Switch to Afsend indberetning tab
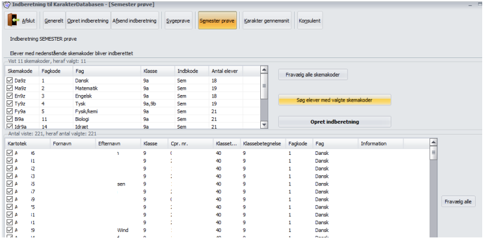 click(135, 21)
